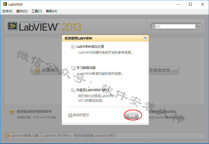Minimize the LabVIEW window

click(178, 4)
